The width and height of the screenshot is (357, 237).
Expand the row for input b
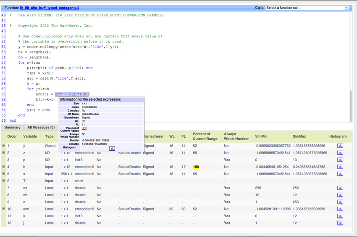pos(4,167)
